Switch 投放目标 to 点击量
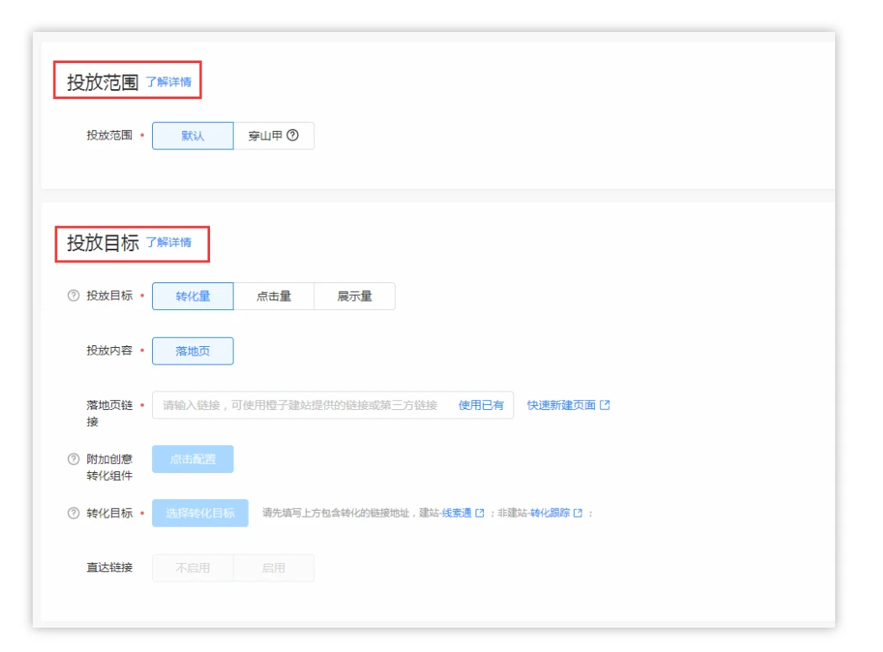The image size is (883, 652). point(274,297)
